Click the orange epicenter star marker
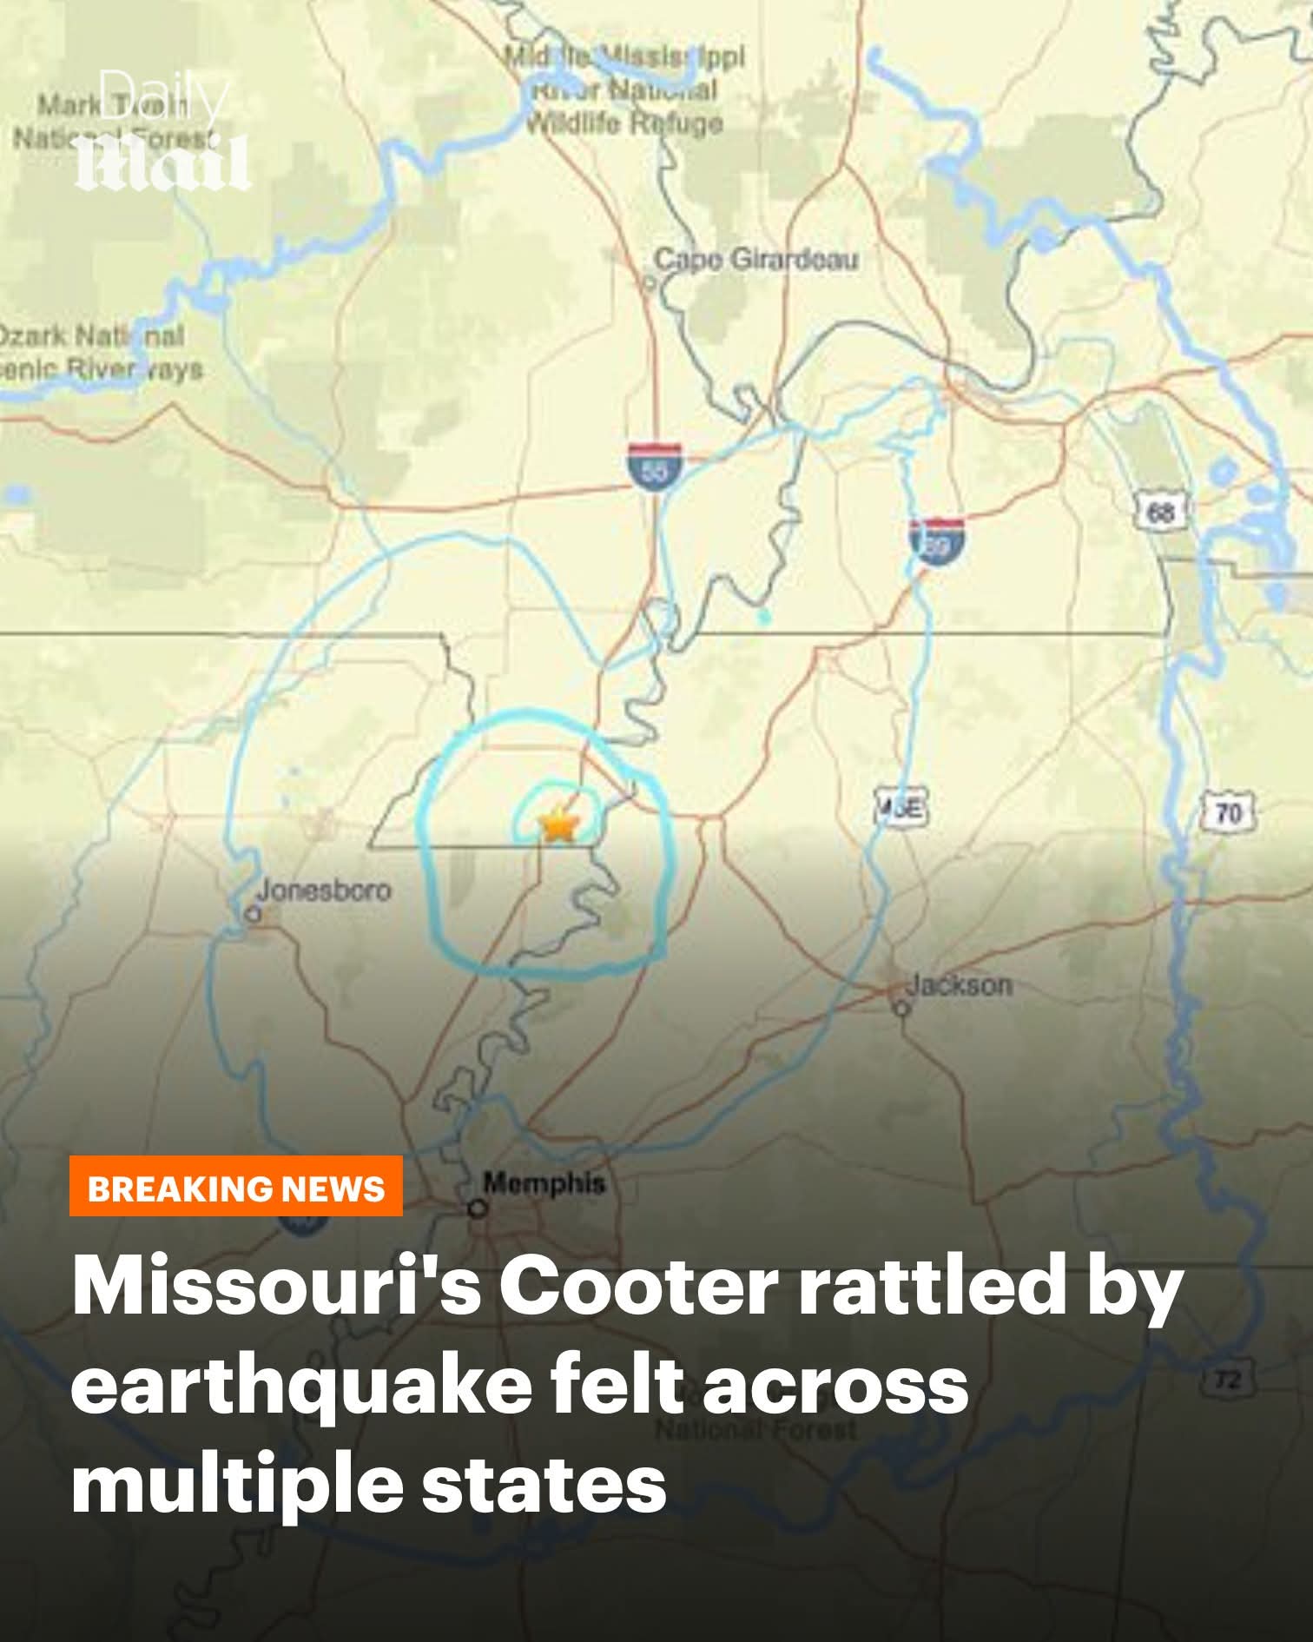The image size is (1313, 1642). pyautogui.click(x=558, y=824)
